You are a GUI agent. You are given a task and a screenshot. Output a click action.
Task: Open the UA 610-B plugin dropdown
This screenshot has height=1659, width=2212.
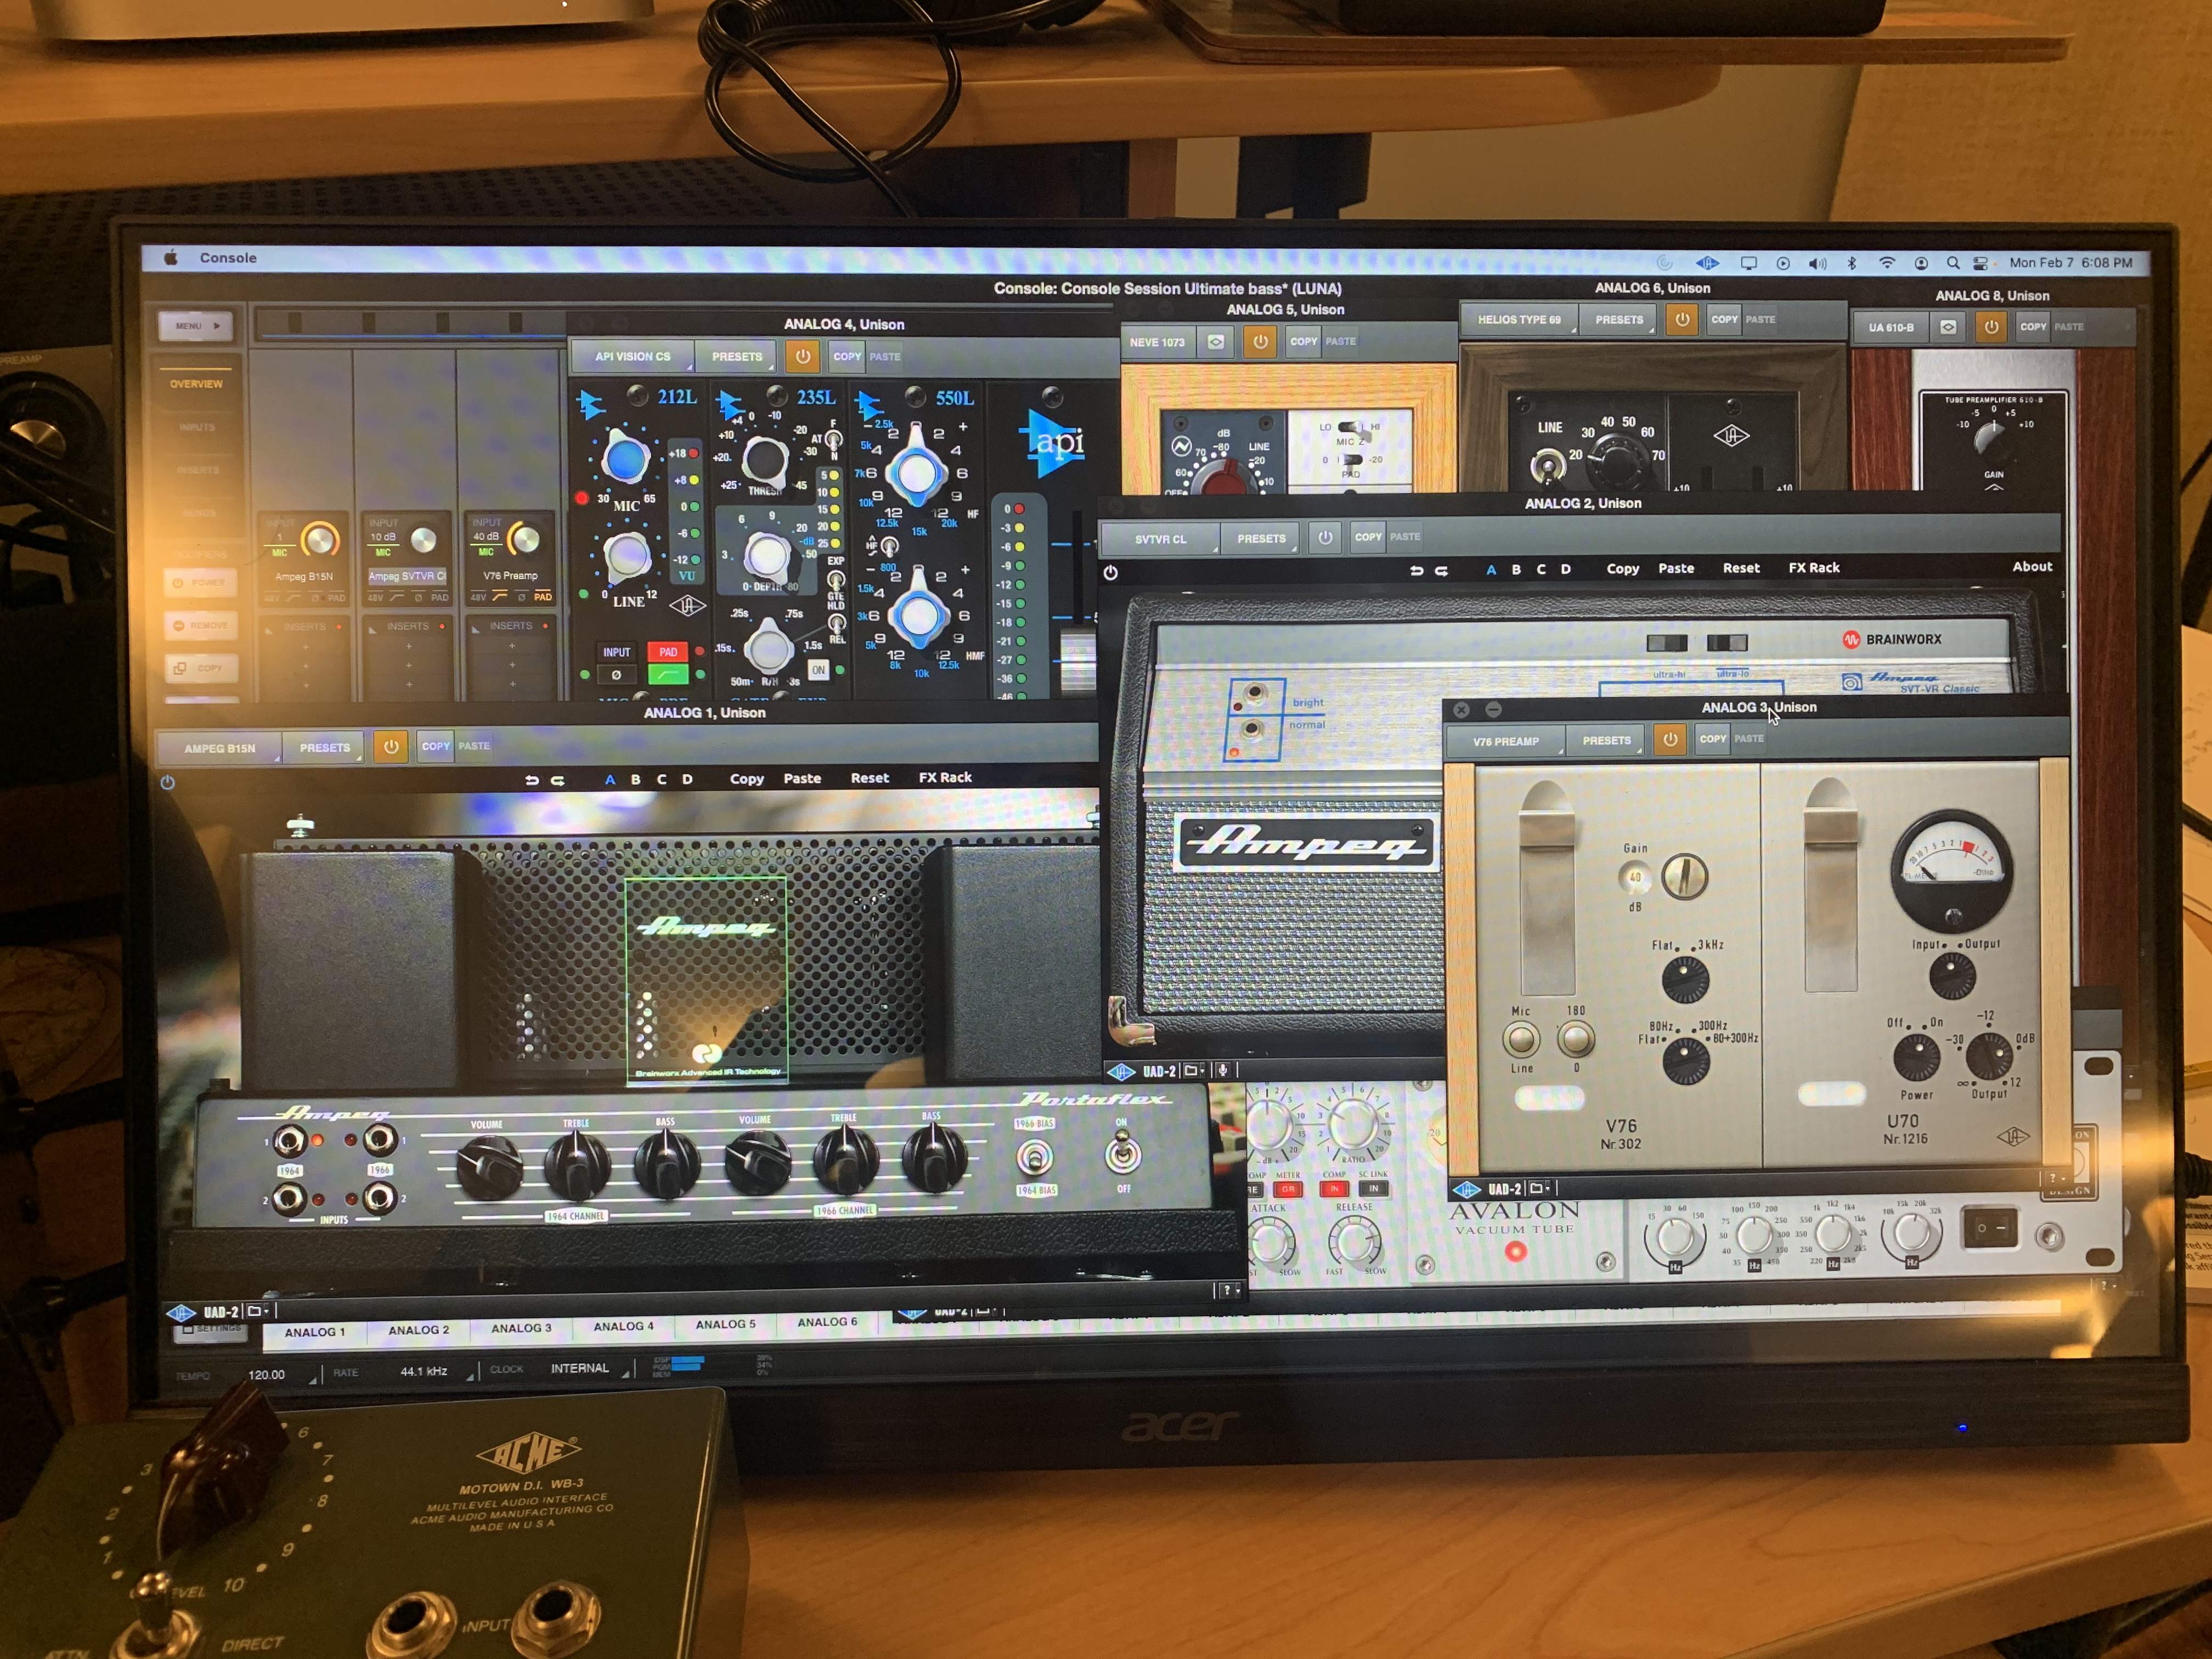[x=1891, y=327]
